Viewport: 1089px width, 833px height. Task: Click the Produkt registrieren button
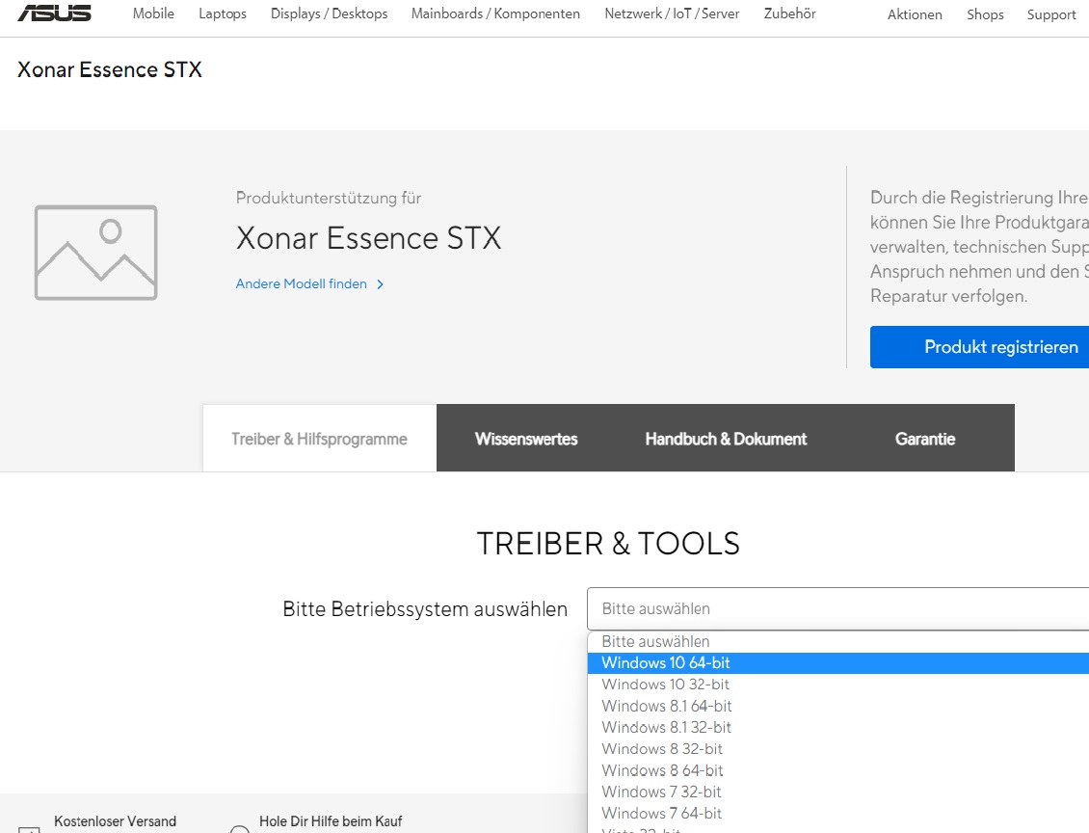point(979,347)
